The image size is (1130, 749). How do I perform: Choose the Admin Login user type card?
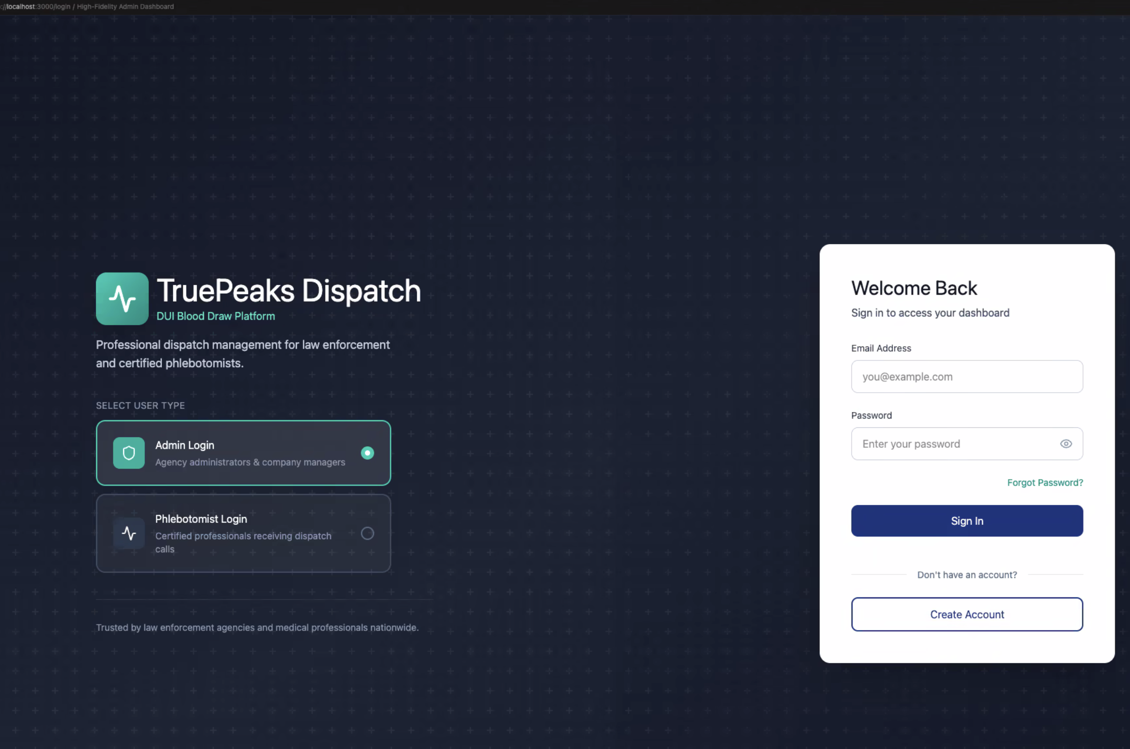243,452
